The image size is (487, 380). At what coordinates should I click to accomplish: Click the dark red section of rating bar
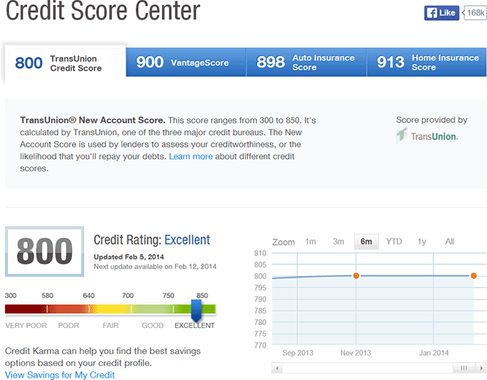click(x=26, y=309)
